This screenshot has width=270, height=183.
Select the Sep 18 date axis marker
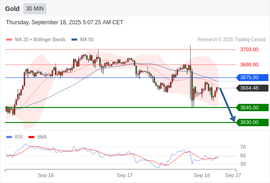pyautogui.click(x=202, y=175)
